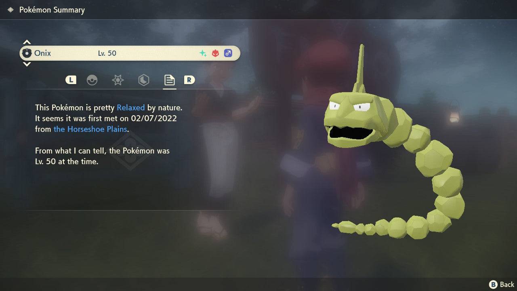Click the Pokémon Summary header text

tap(52, 10)
